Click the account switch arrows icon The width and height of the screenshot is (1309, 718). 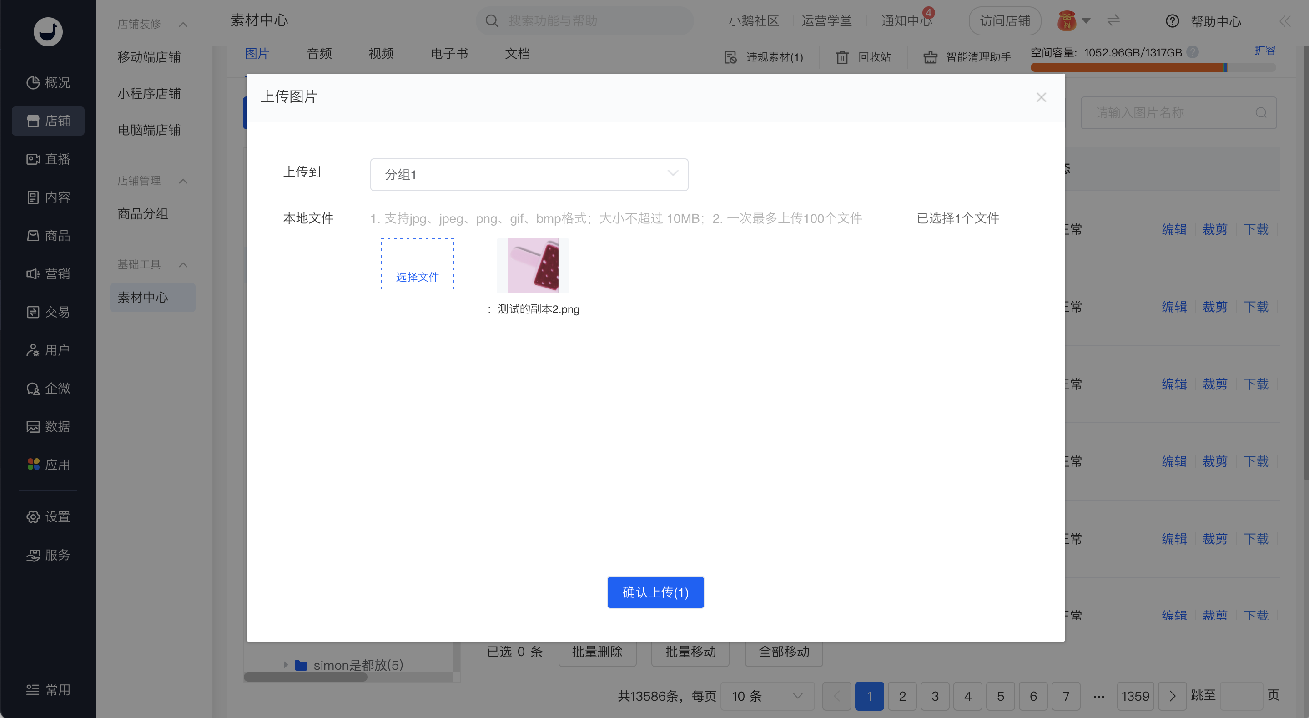tap(1113, 20)
